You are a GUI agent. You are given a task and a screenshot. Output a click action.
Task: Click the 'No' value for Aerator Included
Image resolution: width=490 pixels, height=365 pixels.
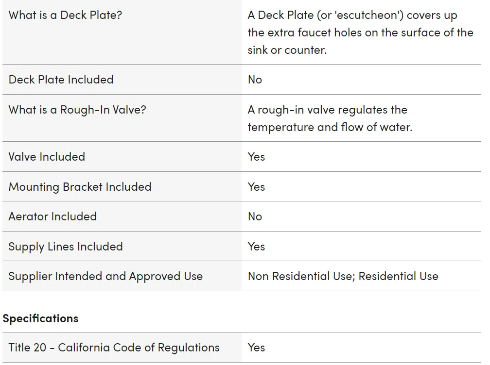255,216
